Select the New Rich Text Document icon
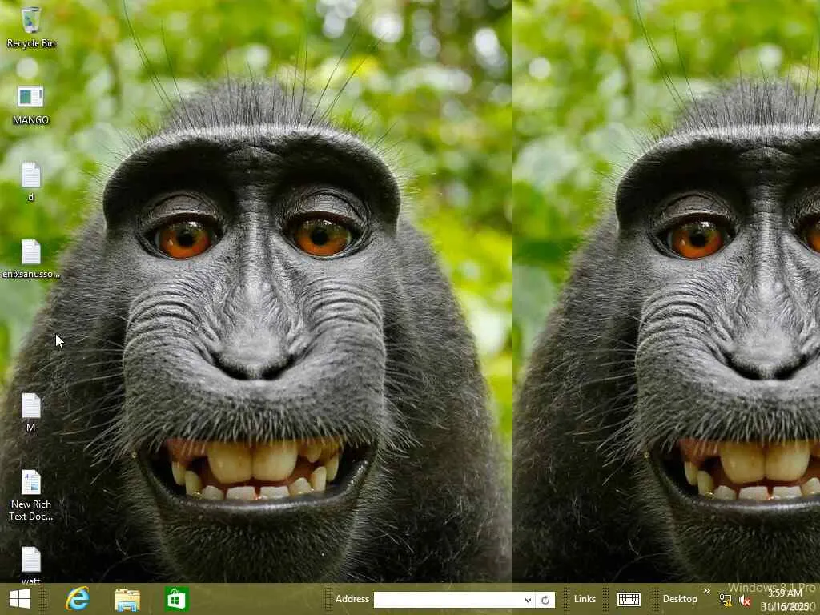 point(31,495)
